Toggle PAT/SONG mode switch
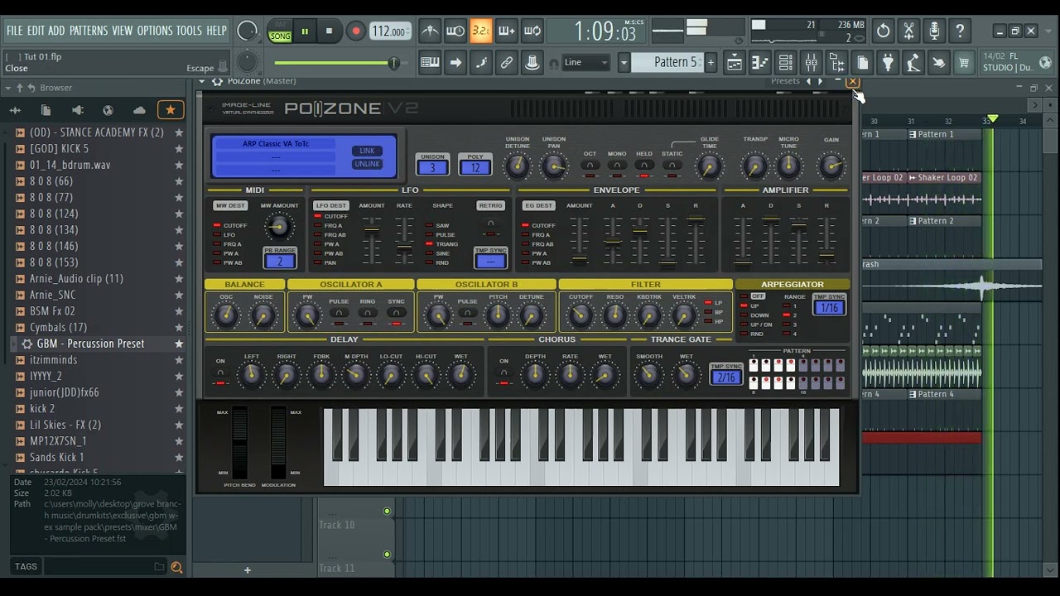The image size is (1060, 596). pyautogui.click(x=280, y=31)
